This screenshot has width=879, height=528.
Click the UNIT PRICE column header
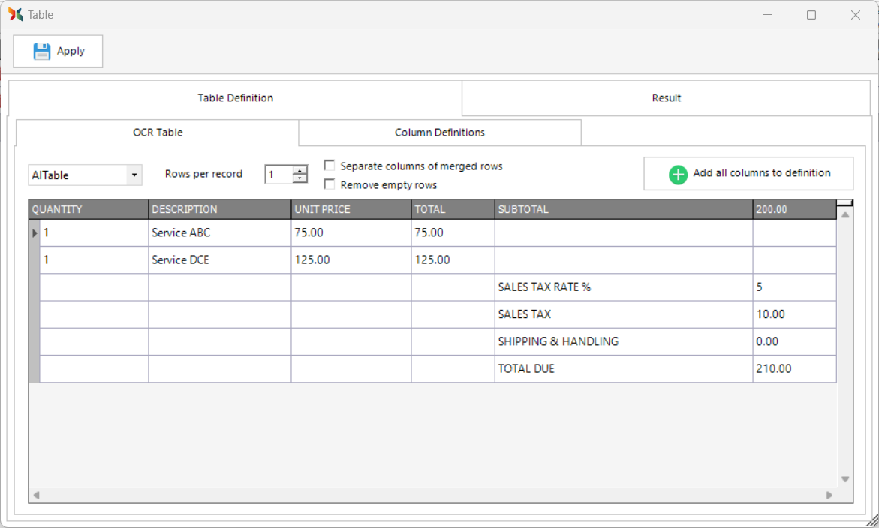pyautogui.click(x=351, y=209)
